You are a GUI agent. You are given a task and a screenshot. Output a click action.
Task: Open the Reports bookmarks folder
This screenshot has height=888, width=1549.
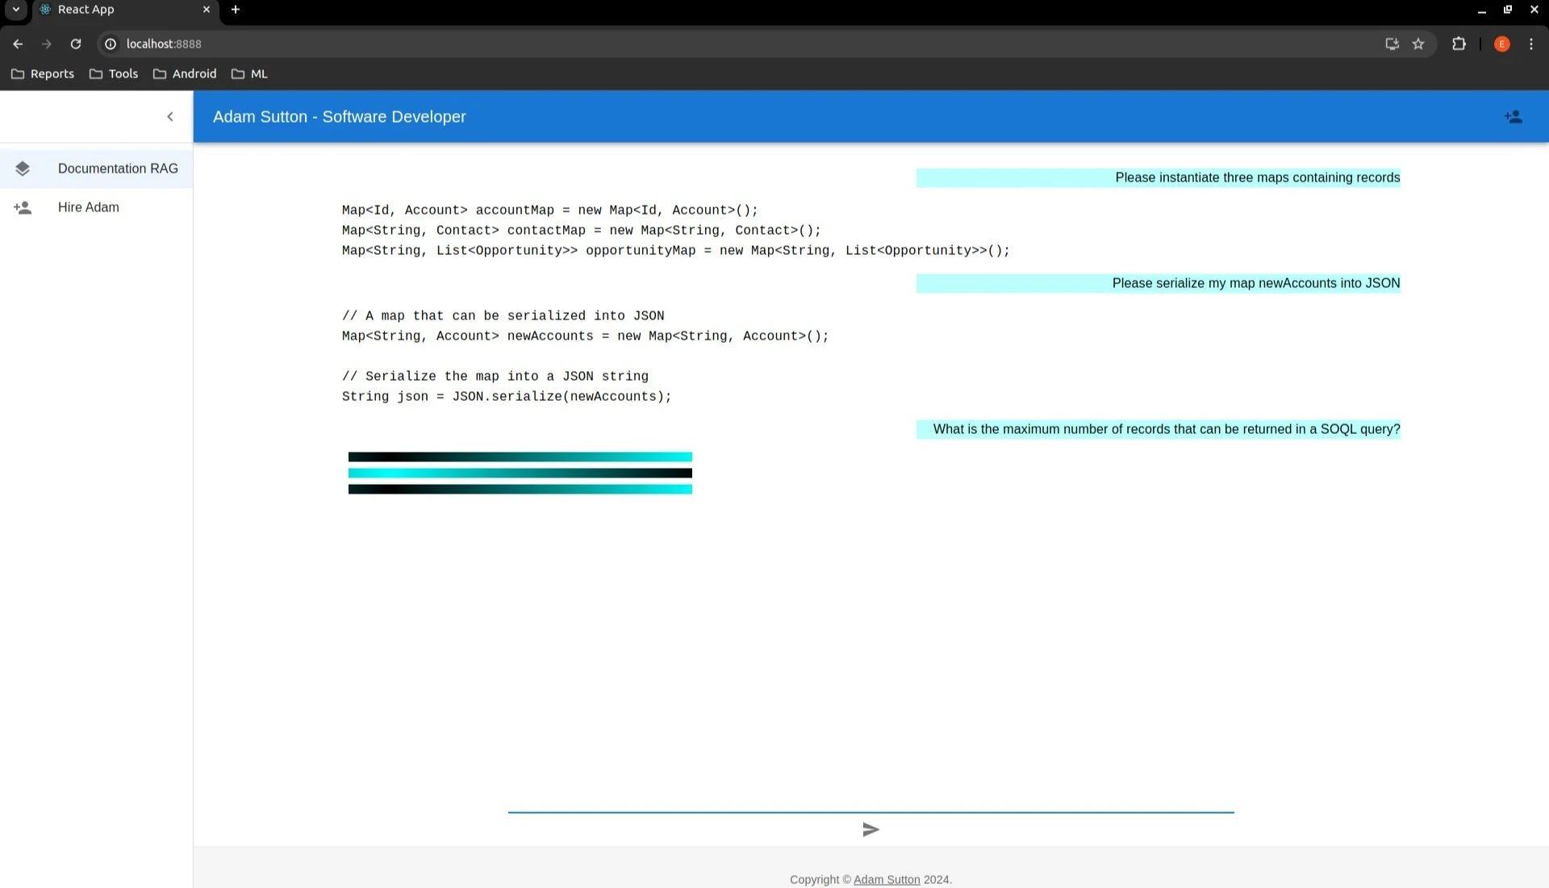[43, 73]
